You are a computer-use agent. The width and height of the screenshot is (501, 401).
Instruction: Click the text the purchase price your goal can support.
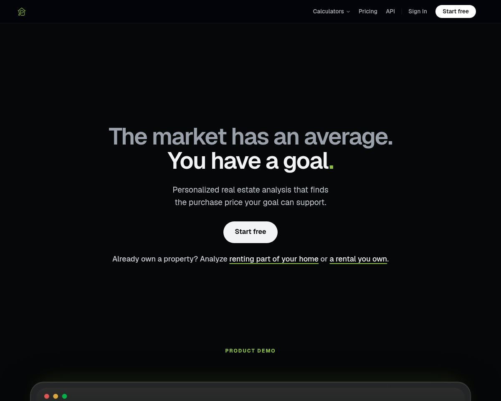click(250, 203)
